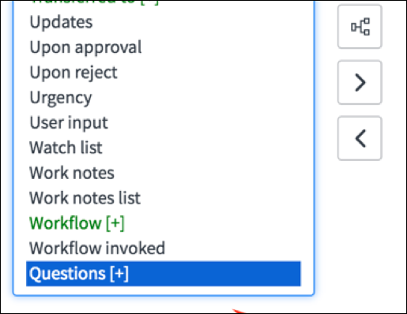Pick the Upon reject option
The width and height of the screenshot is (407, 314).
[x=73, y=73]
